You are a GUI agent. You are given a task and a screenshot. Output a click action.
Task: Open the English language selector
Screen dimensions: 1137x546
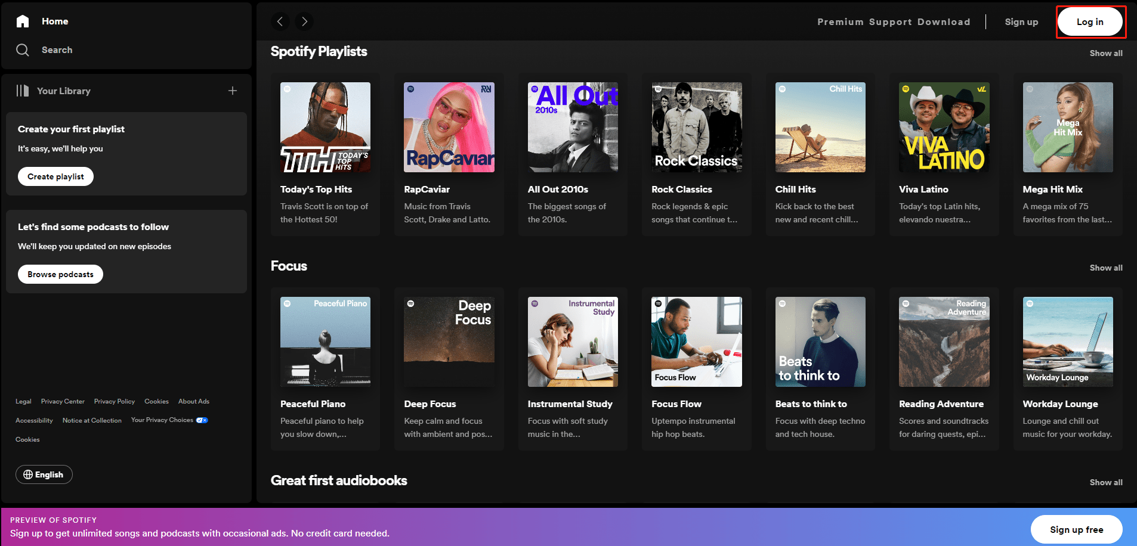coord(44,474)
